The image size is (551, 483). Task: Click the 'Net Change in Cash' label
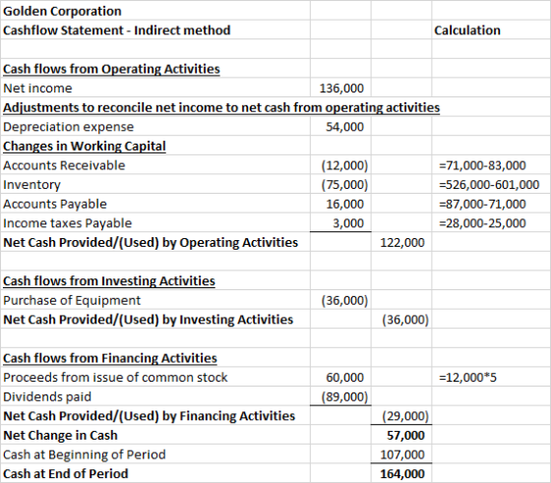point(60,436)
